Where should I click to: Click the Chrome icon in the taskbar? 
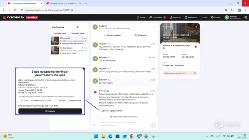132,136
